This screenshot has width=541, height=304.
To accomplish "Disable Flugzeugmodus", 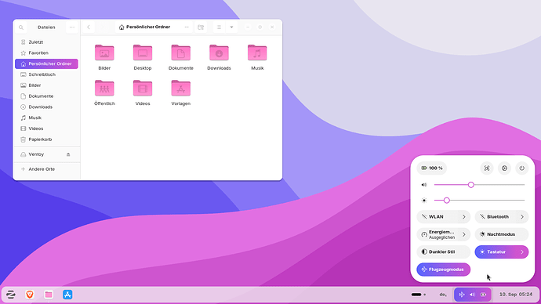I will (x=443, y=270).
